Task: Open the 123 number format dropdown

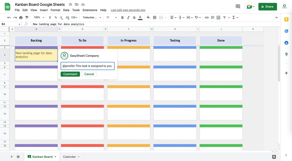Action: [x=74, y=17]
